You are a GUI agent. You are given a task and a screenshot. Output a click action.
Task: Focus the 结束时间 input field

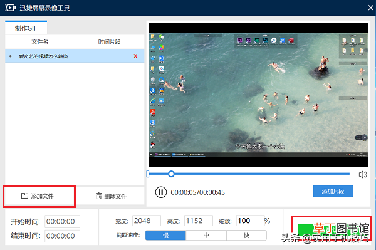click(62, 236)
